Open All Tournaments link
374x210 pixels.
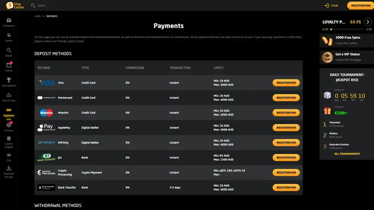(347, 154)
